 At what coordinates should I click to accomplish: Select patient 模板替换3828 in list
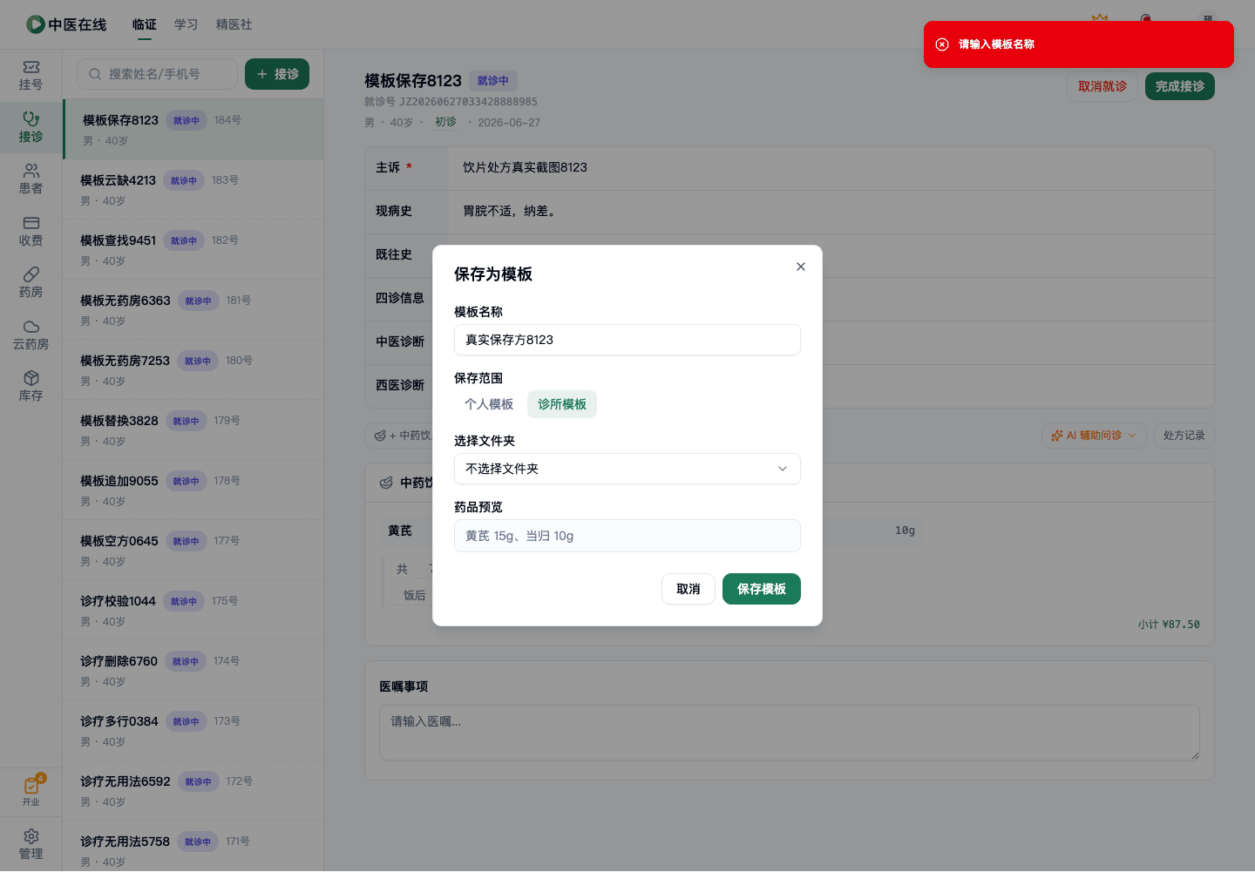(193, 429)
